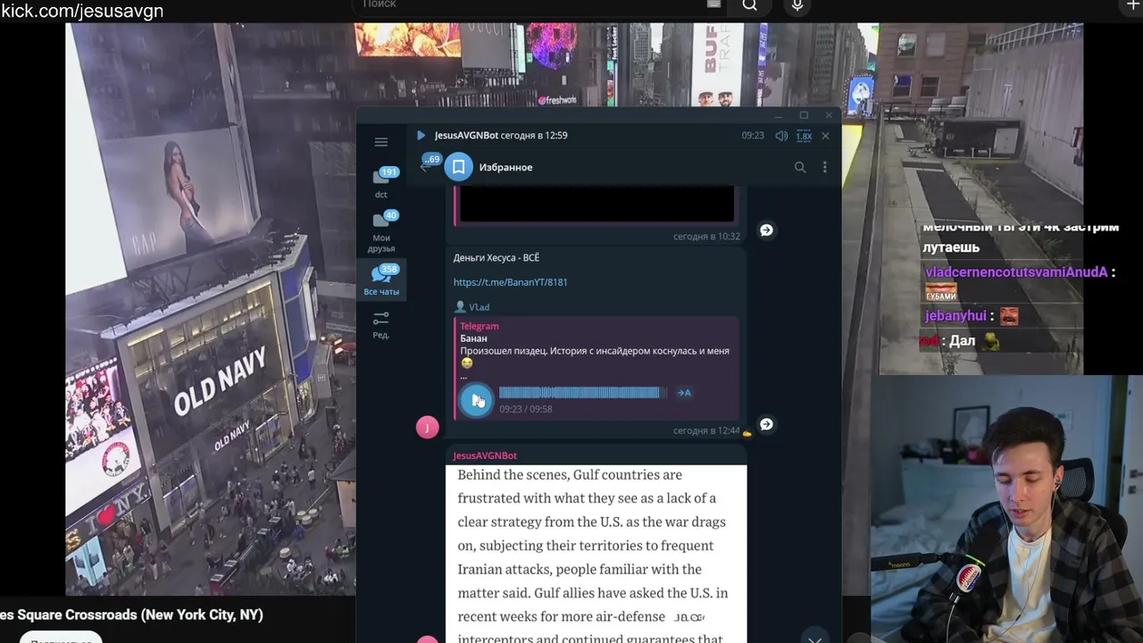Open the pink J sender avatar

pyautogui.click(x=427, y=427)
